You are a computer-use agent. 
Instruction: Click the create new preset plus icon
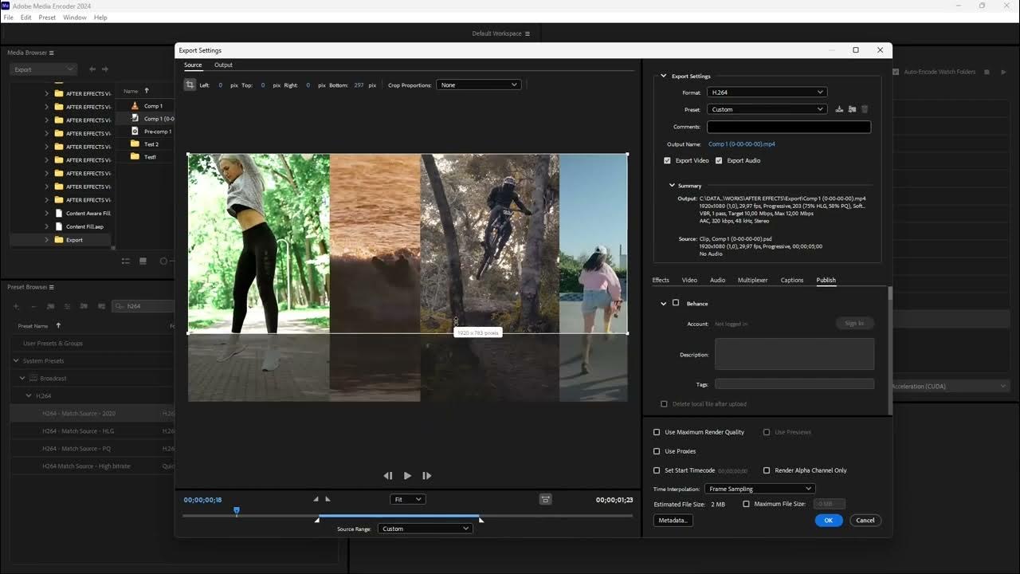coord(15,306)
